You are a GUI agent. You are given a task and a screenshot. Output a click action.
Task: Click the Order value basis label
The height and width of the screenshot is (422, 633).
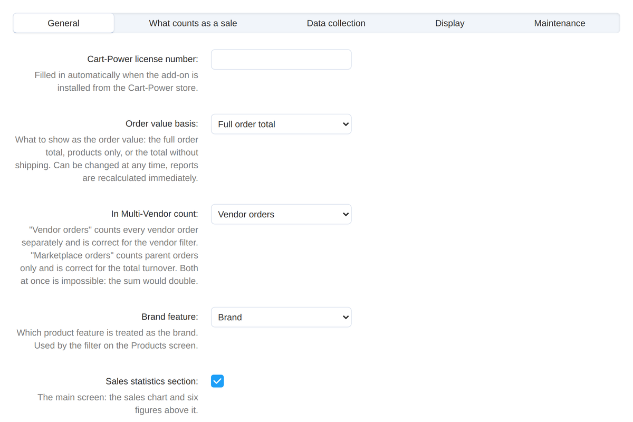[162, 123]
